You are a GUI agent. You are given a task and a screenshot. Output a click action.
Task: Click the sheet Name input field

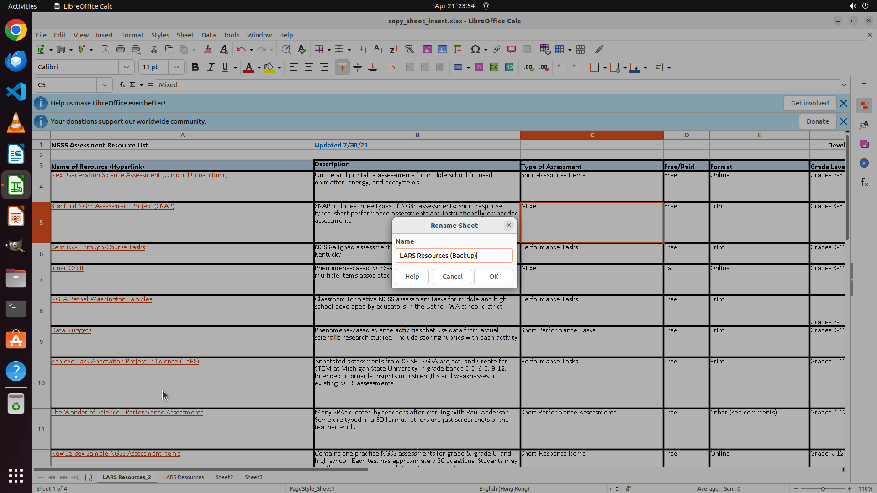[454, 256]
